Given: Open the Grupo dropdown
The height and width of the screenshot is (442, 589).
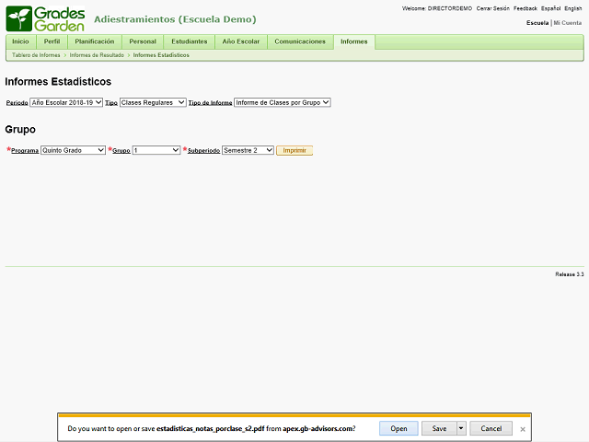Looking at the screenshot, I should (x=156, y=150).
